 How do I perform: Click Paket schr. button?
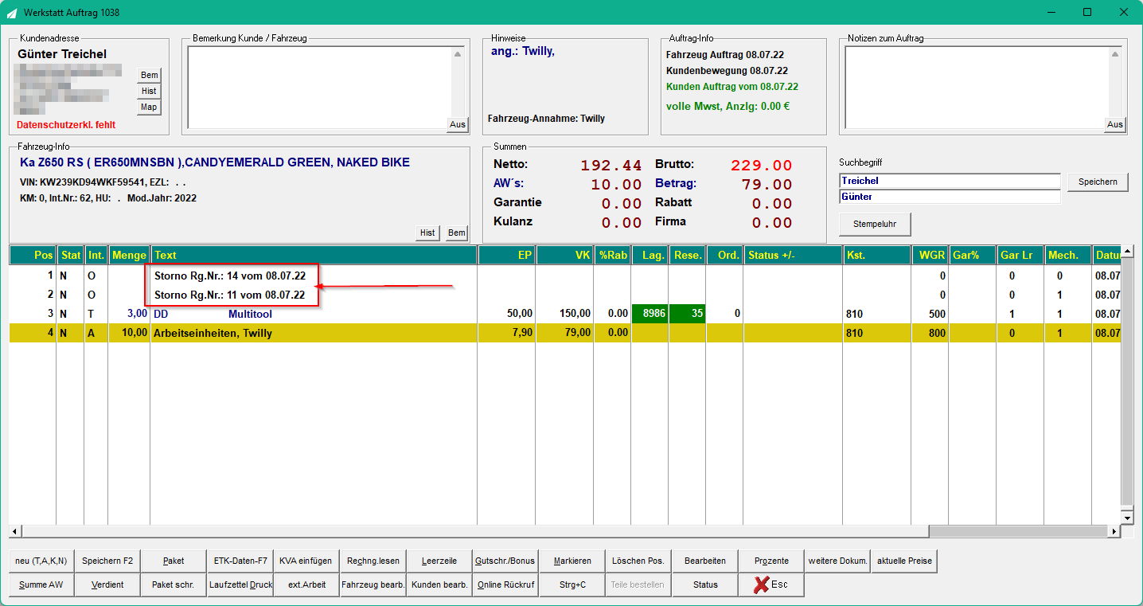[x=174, y=584]
